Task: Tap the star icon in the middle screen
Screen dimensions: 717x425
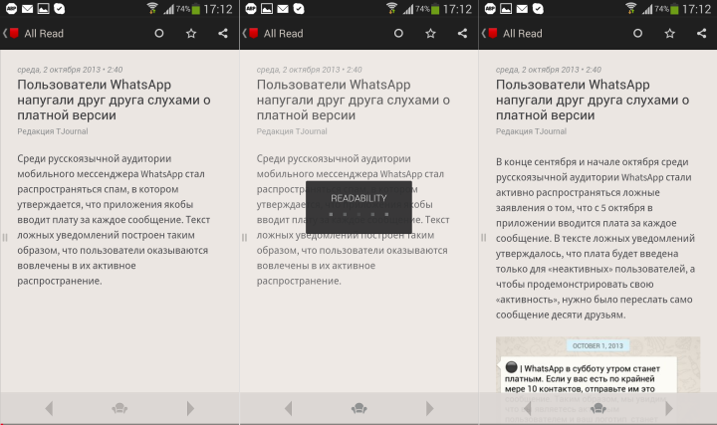Action: click(x=430, y=34)
